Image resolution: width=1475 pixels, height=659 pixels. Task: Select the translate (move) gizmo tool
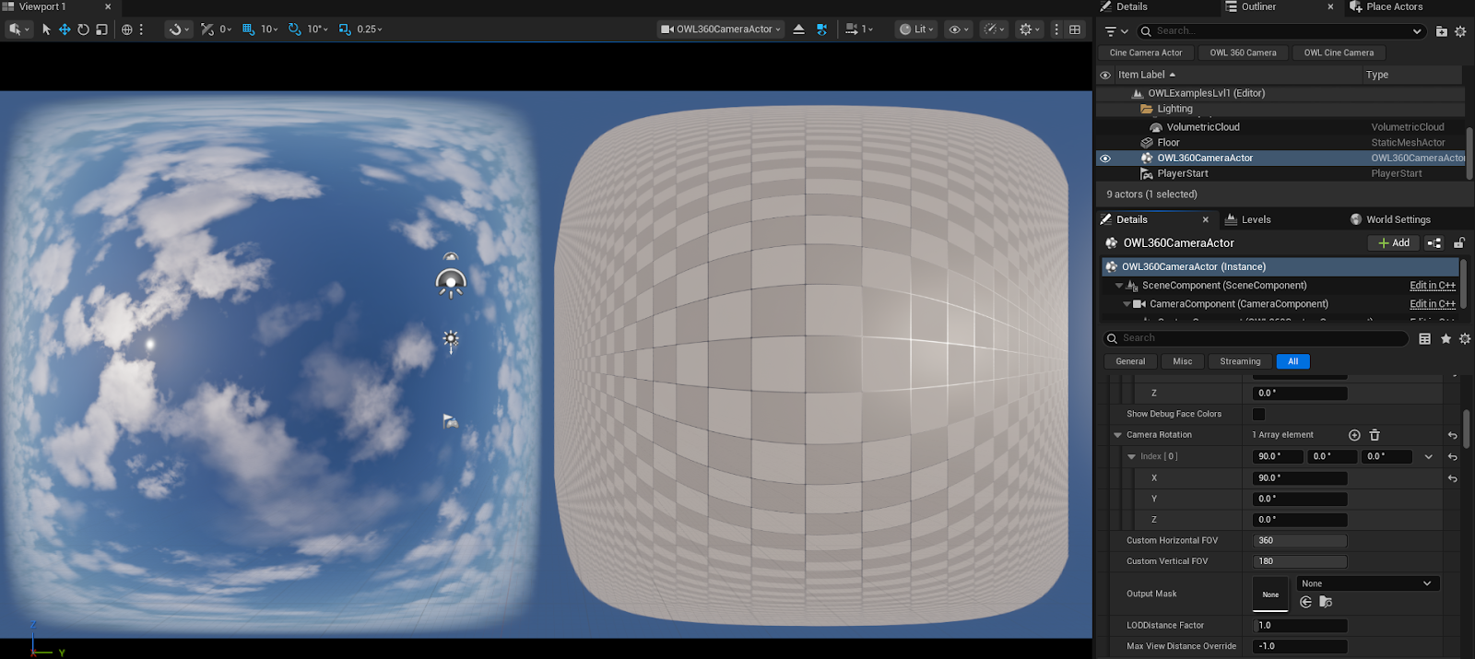[65, 29]
